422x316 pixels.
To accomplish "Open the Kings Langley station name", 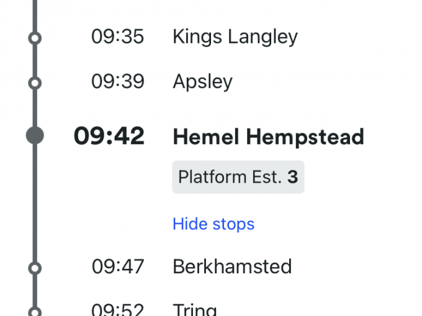I will 235,37.
